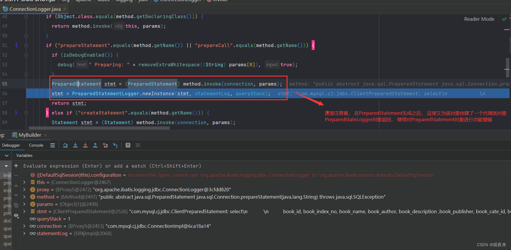Image resolution: width=511 pixels, height=250 pixels.
Task: Click the Step Out up-arrow icon
Action: point(95,145)
